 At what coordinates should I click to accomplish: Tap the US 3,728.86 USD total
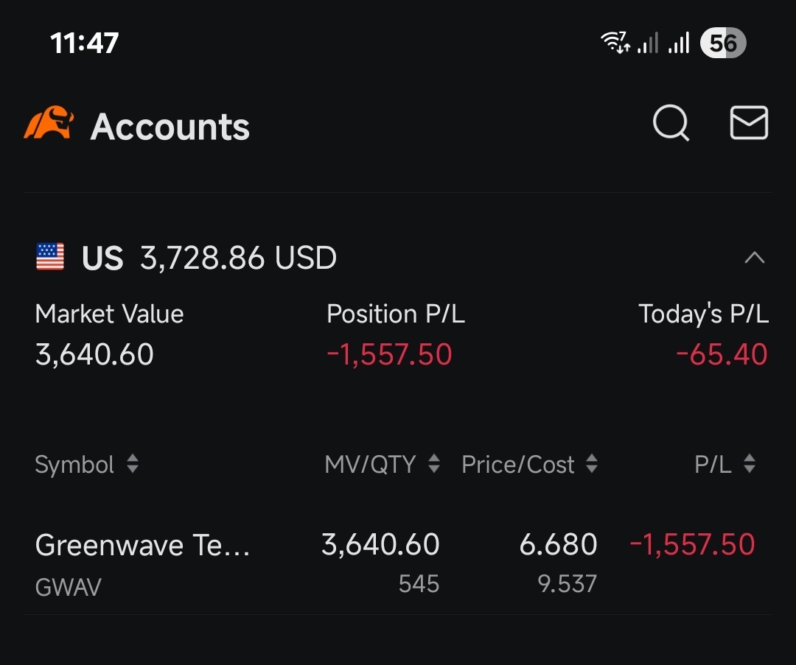209,258
